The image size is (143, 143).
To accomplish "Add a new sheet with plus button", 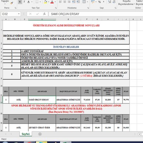I will pyautogui.click(x=40, y=134).
